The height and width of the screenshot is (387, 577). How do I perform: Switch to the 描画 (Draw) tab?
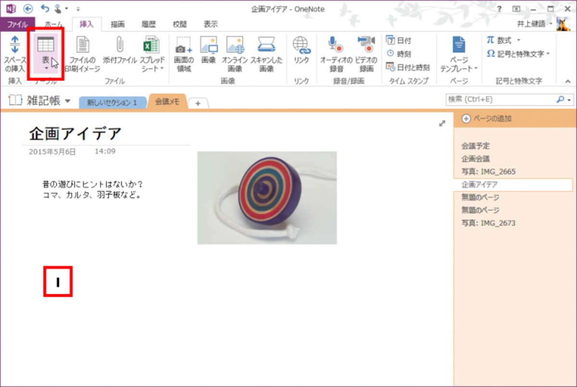[118, 24]
